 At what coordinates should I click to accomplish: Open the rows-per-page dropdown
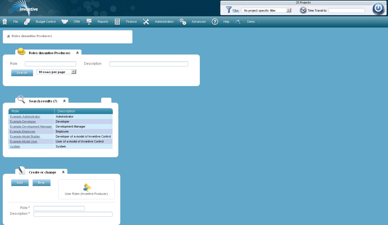pos(74,71)
